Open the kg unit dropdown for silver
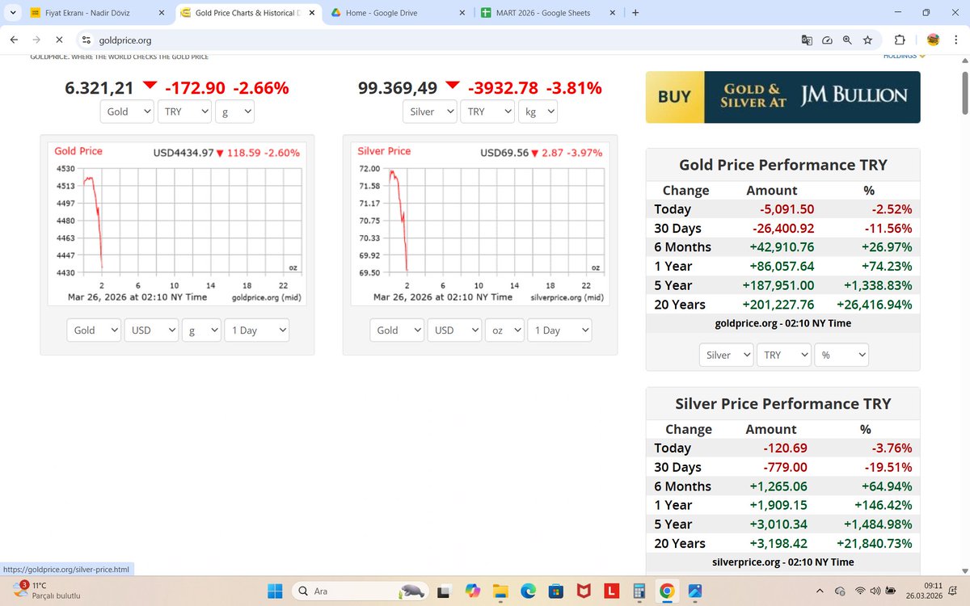Image resolution: width=970 pixels, height=606 pixels. pyautogui.click(x=538, y=112)
